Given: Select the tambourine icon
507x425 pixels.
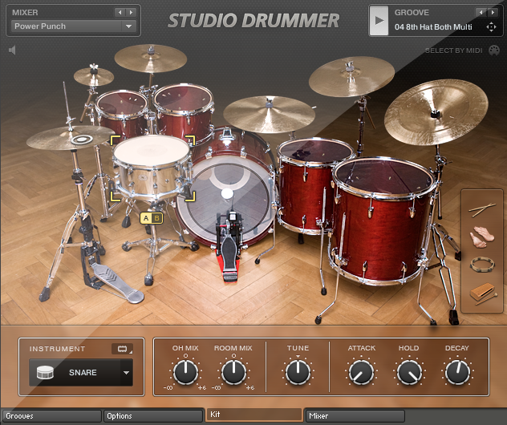Looking at the screenshot, I should pos(482,265).
